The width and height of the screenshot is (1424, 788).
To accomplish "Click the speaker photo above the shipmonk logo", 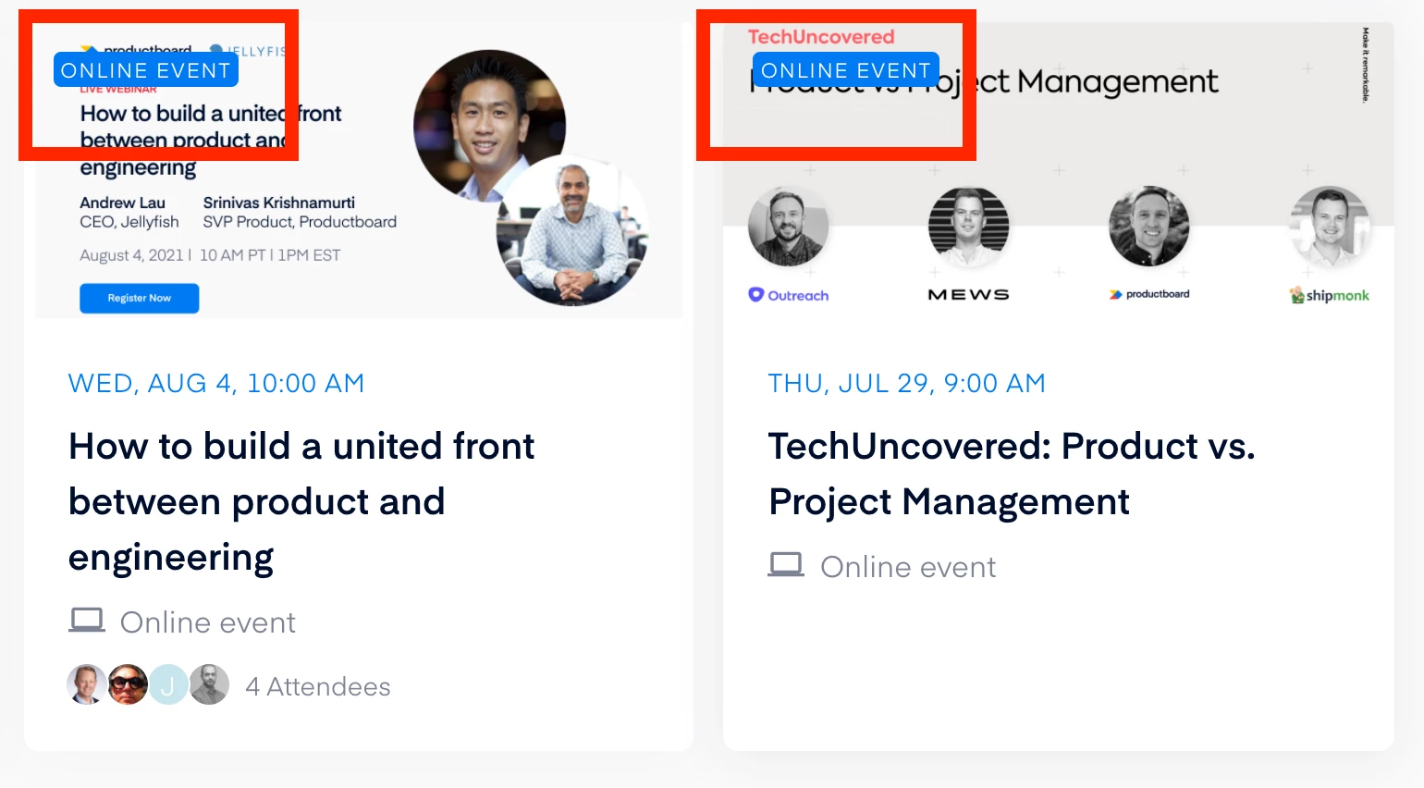I will (1330, 227).
